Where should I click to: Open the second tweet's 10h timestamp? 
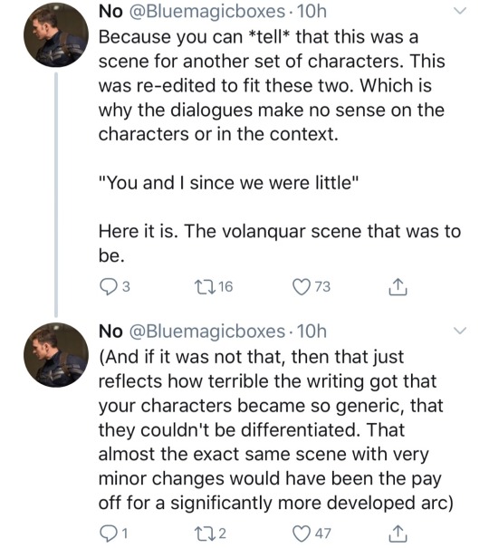pyautogui.click(x=312, y=331)
